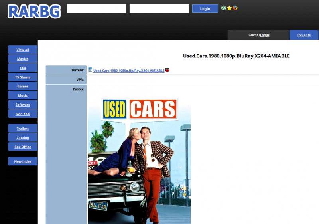
Task: Open Catalog in sidebar
Action: tap(23, 138)
